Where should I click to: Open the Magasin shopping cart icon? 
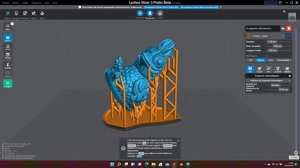tap(8, 13)
